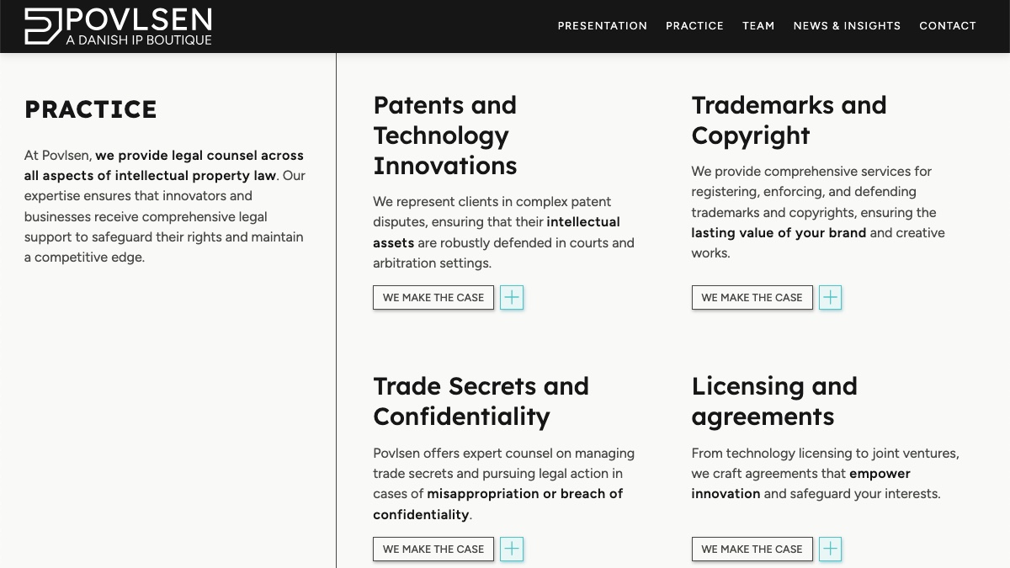The image size is (1010, 568).
Task: Expand Licensing and agreements plus icon
Action: [x=830, y=549]
